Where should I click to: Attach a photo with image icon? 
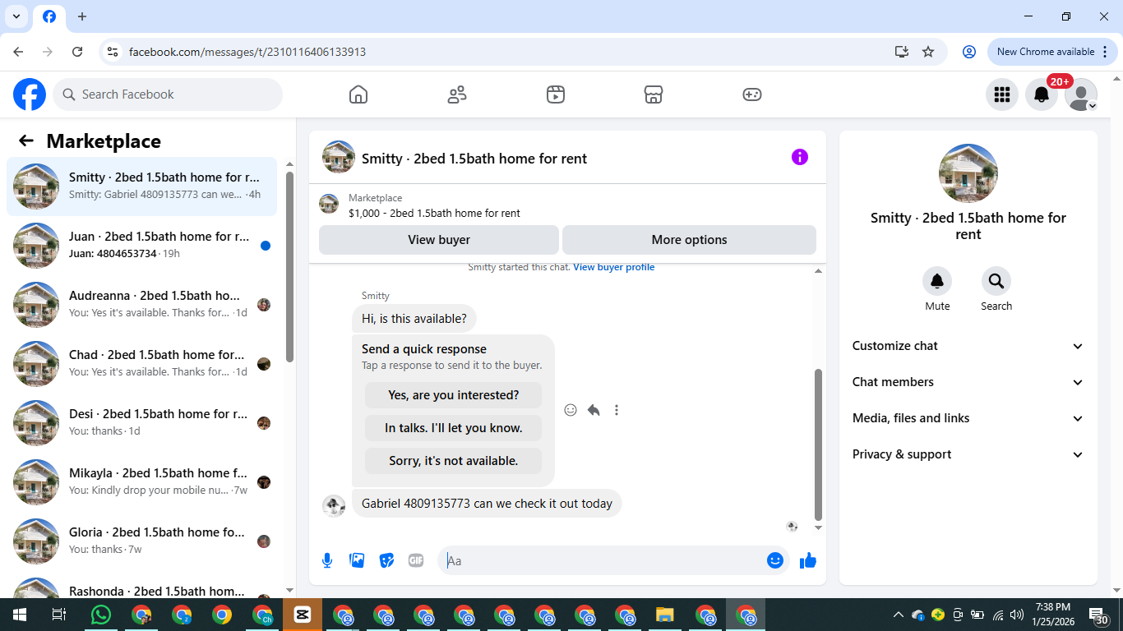pyautogui.click(x=357, y=560)
